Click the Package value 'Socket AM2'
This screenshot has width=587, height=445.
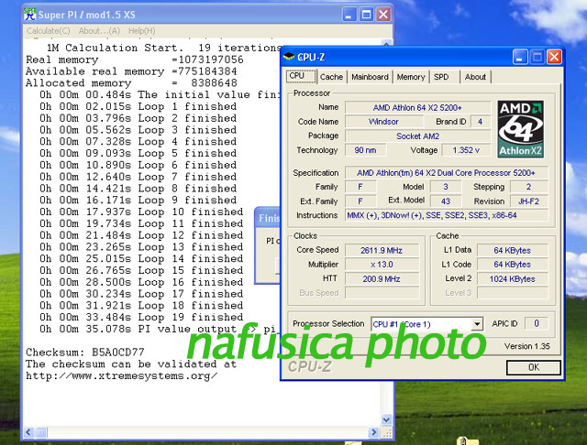click(x=417, y=136)
